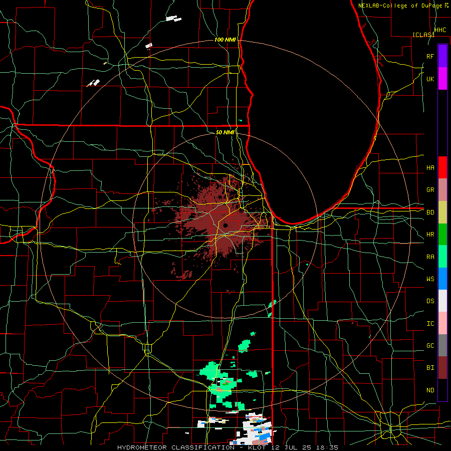Click the "50 NMI" range ring label

point(225,132)
